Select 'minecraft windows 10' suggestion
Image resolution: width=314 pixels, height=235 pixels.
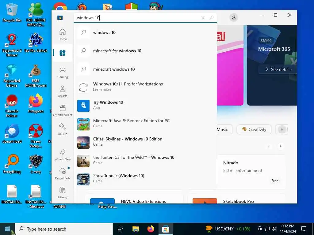pos(146,69)
